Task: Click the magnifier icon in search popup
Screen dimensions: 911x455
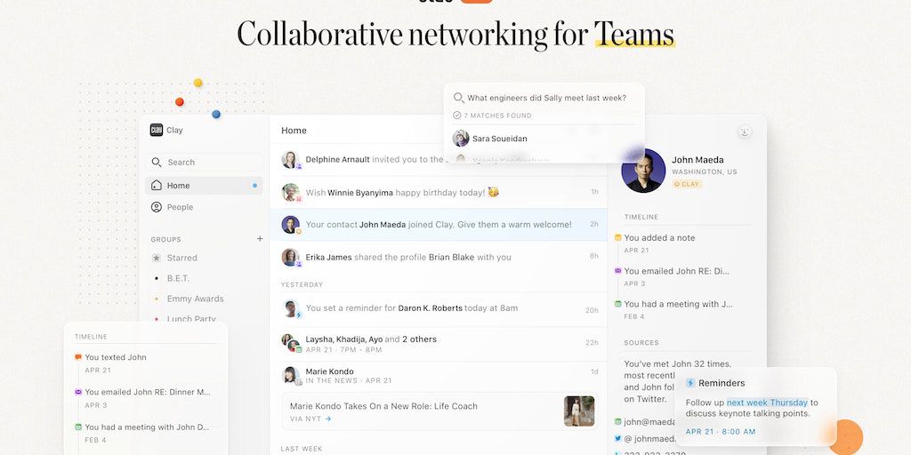Action: (458, 98)
